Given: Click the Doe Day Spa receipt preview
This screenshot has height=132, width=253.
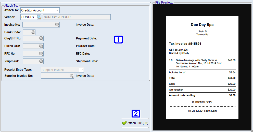Looking at the screenshot, I should click(202, 67).
